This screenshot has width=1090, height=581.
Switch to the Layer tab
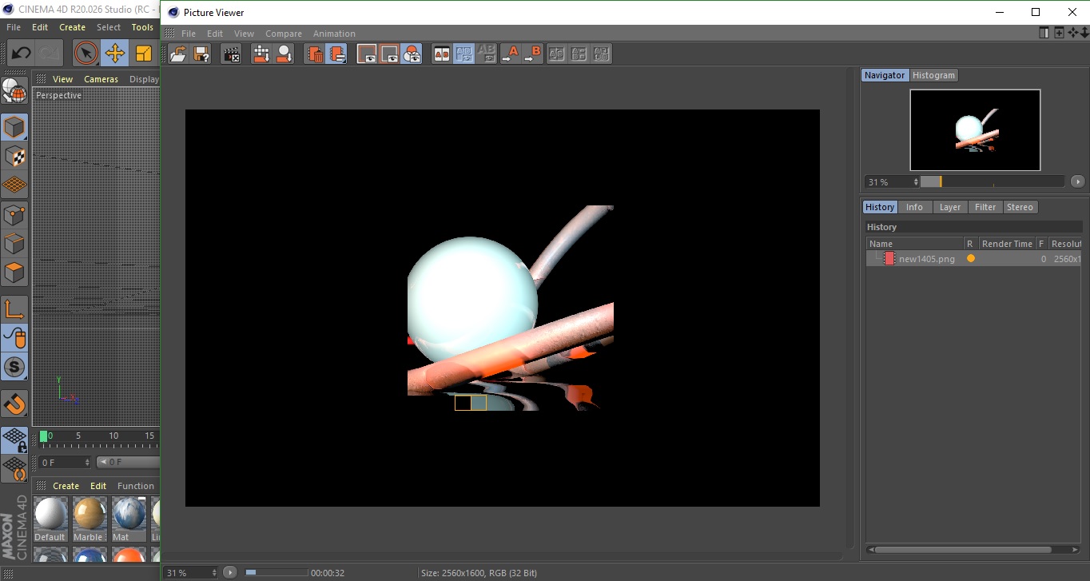point(949,207)
